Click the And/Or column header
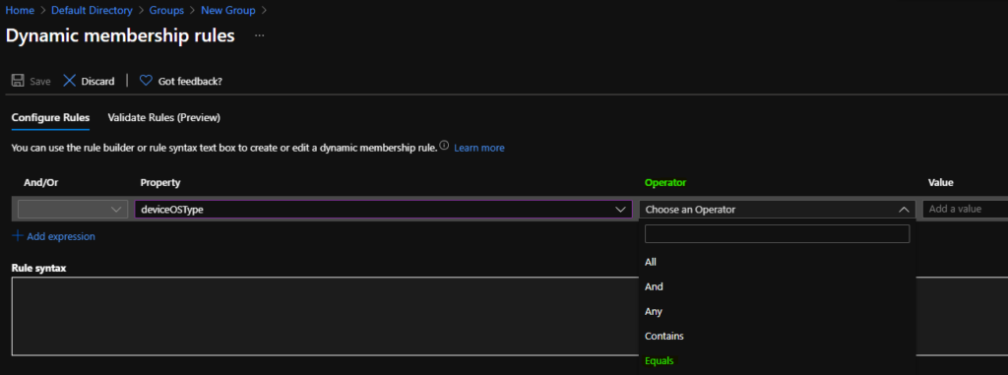This screenshot has width=1008, height=375. [x=40, y=183]
